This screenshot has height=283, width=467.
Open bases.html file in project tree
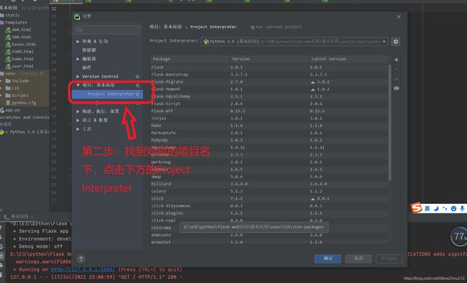21,44
